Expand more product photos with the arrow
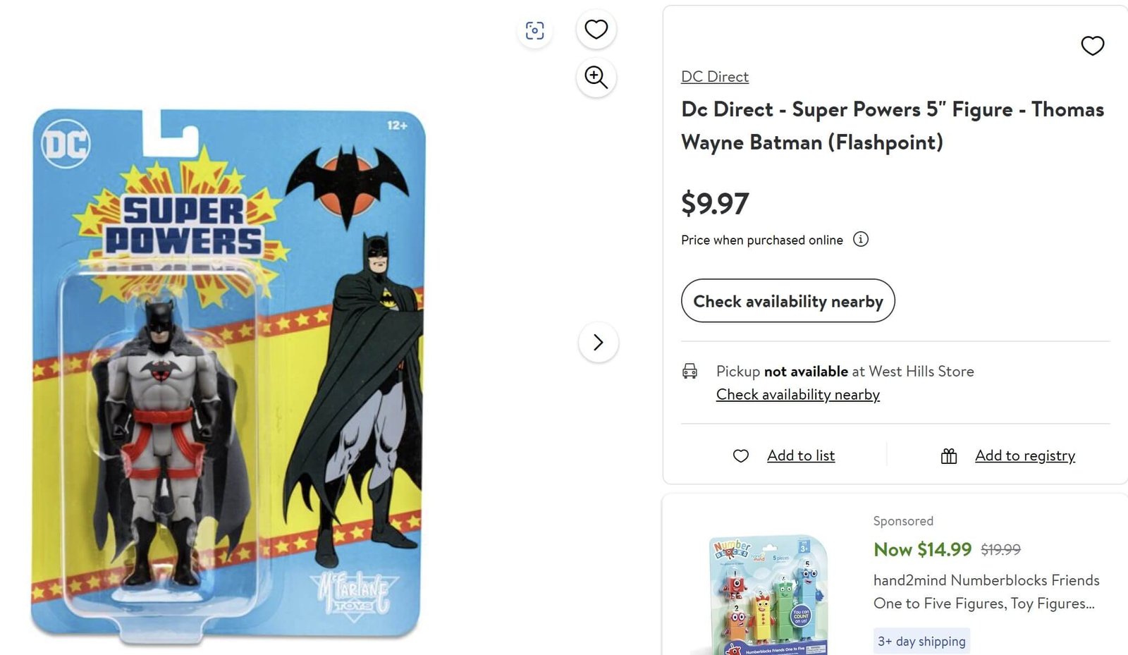Viewport: 1128px width, 655px height. [599, 342]
